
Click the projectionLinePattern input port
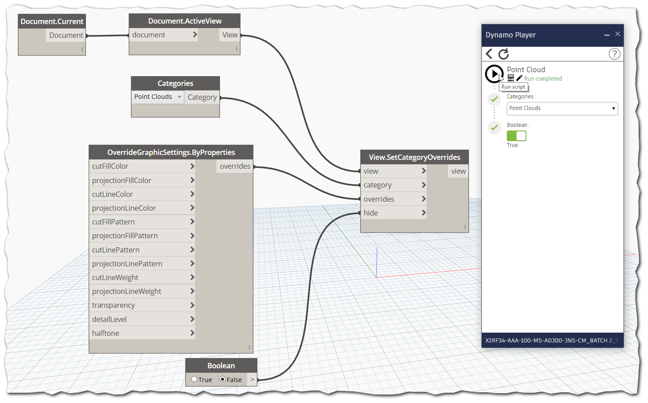click(143, 264)
